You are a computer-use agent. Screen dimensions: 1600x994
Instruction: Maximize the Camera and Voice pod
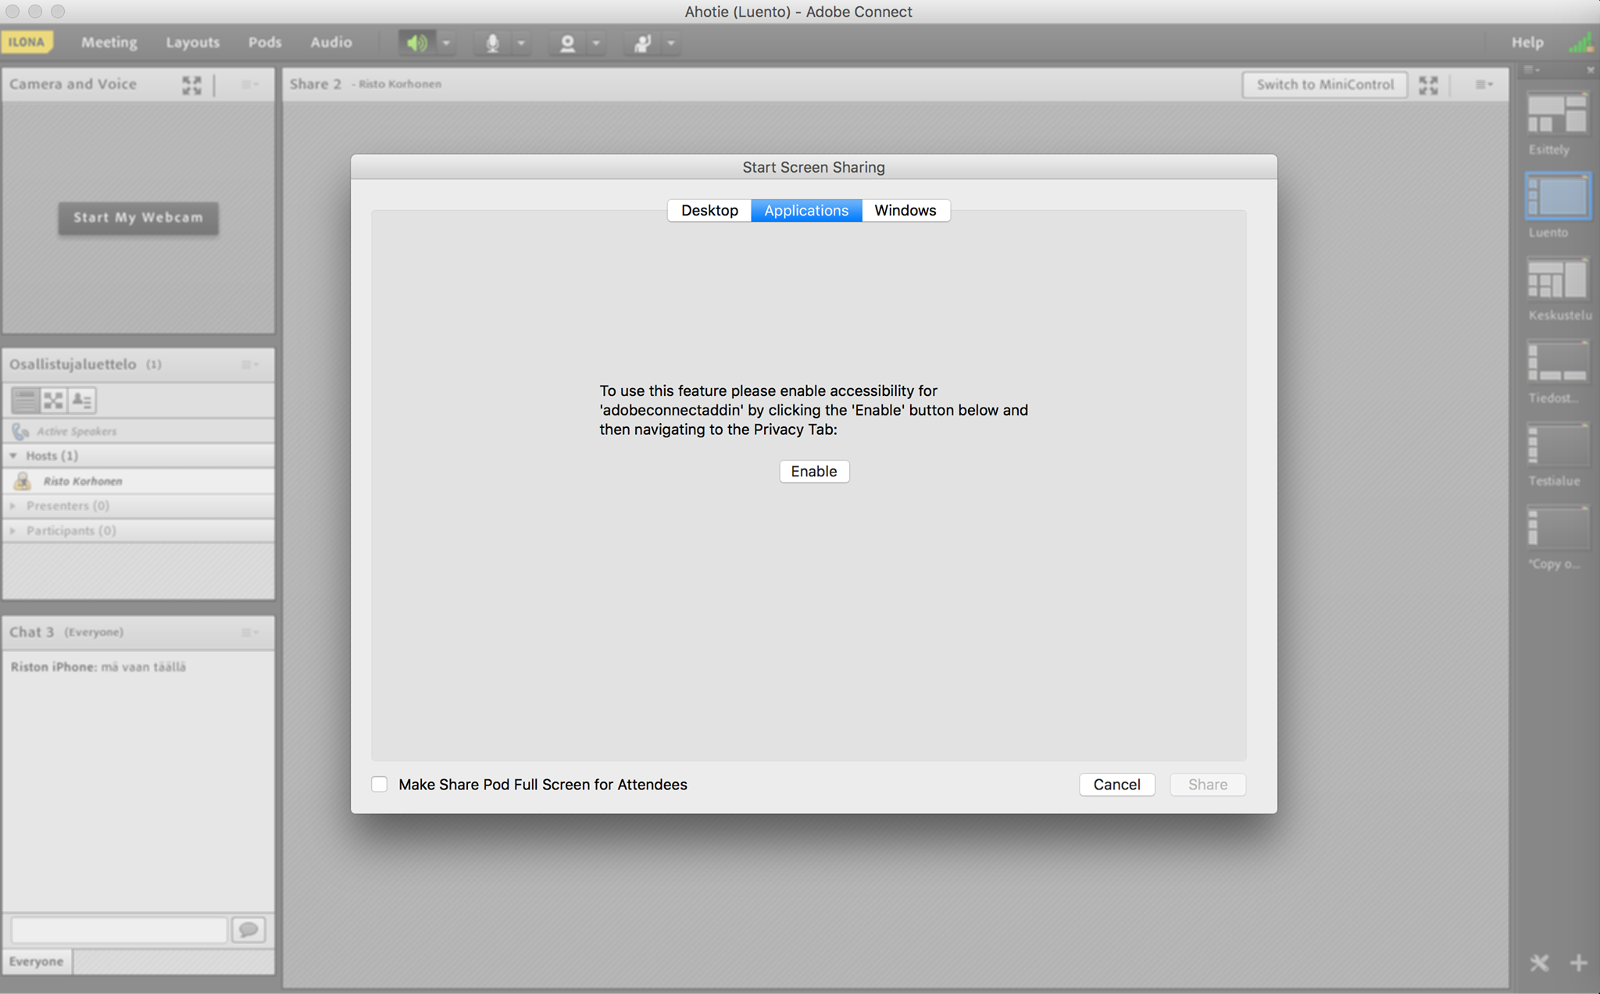point(192,84)
